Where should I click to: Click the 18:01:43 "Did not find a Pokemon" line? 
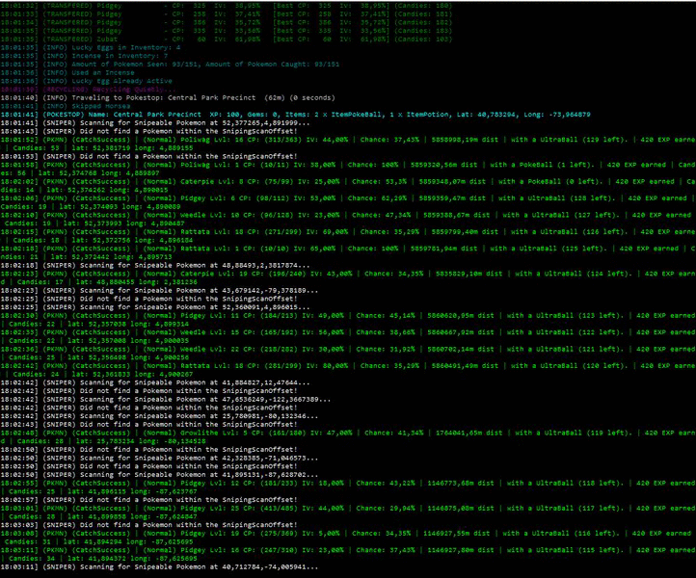[x=148, y=131]
